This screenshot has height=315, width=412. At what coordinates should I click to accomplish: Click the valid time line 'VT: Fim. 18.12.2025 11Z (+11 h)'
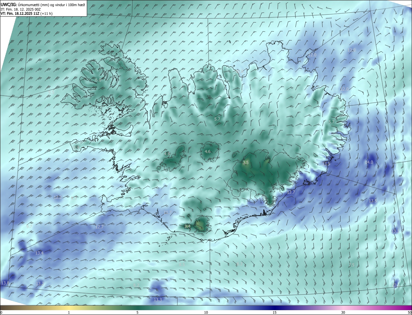coord(26,14)
